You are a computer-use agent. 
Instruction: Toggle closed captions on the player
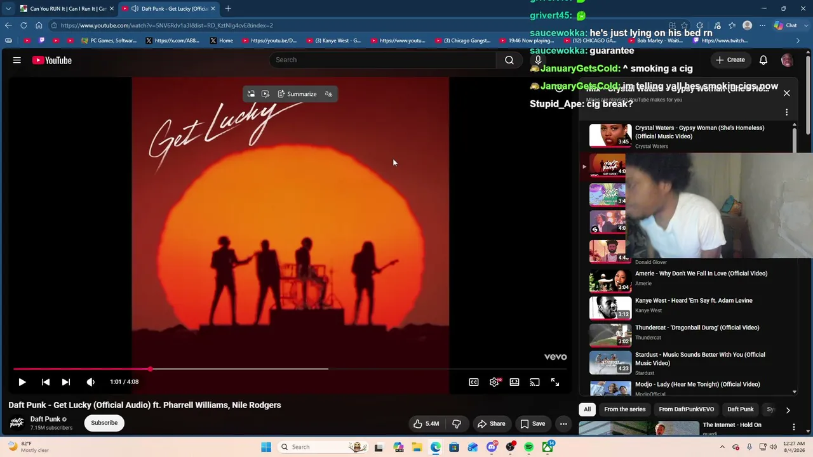[474, 382]
